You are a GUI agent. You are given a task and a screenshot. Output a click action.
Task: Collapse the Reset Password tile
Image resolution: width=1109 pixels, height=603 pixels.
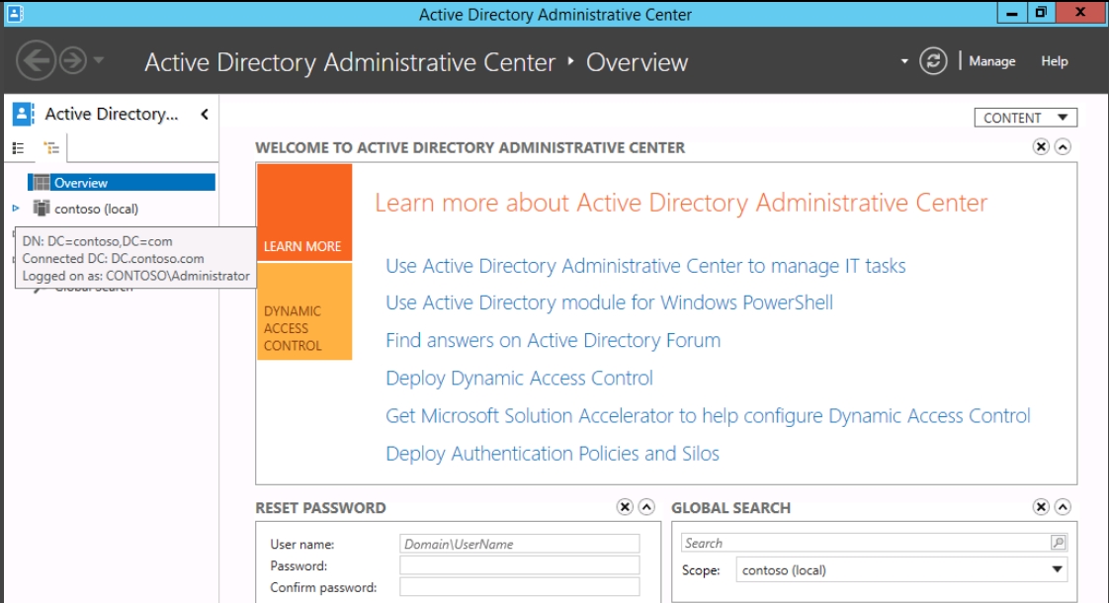pos(646,507)
